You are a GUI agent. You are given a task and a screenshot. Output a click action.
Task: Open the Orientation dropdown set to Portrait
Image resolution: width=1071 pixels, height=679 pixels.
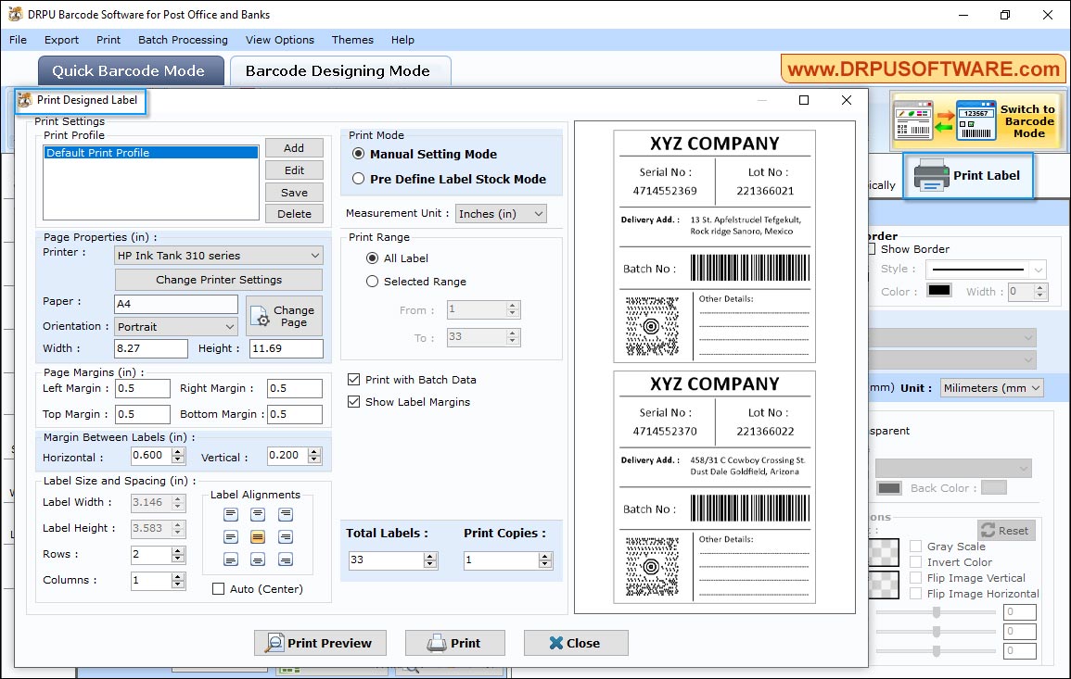[x=175, y=326]
